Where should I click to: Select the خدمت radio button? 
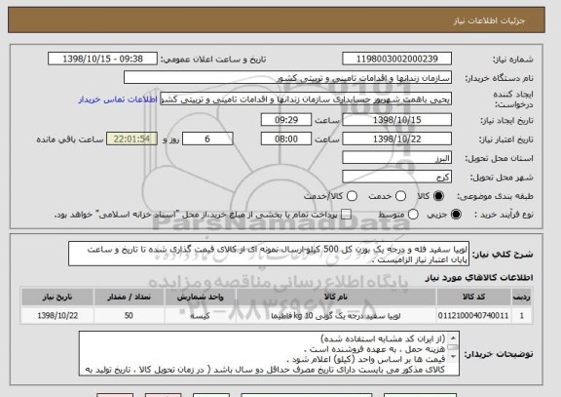(x=400, y=196)
